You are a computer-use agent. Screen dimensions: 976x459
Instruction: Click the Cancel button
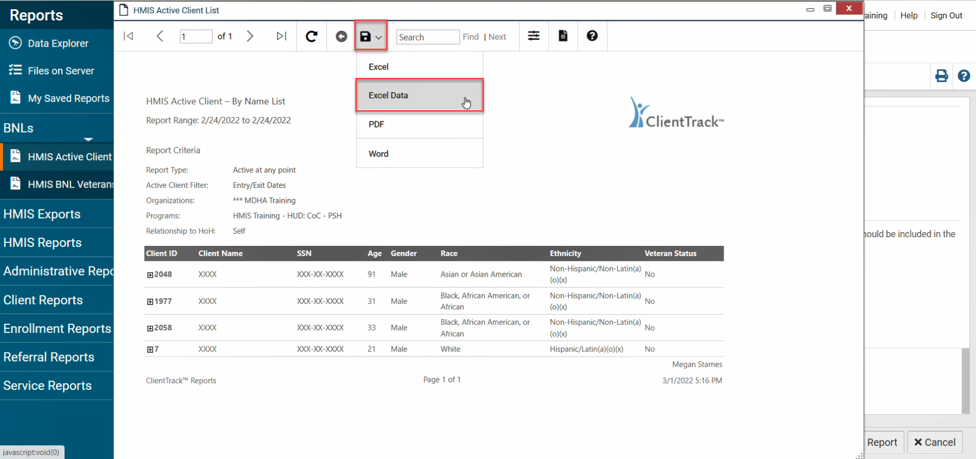[x=935, y=442]
